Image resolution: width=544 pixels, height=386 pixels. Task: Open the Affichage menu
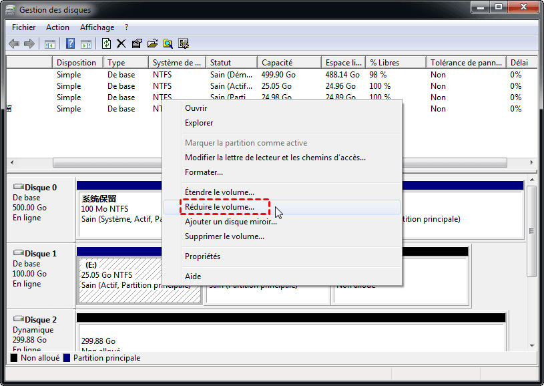pyautogui.click(x=97, y=27)
